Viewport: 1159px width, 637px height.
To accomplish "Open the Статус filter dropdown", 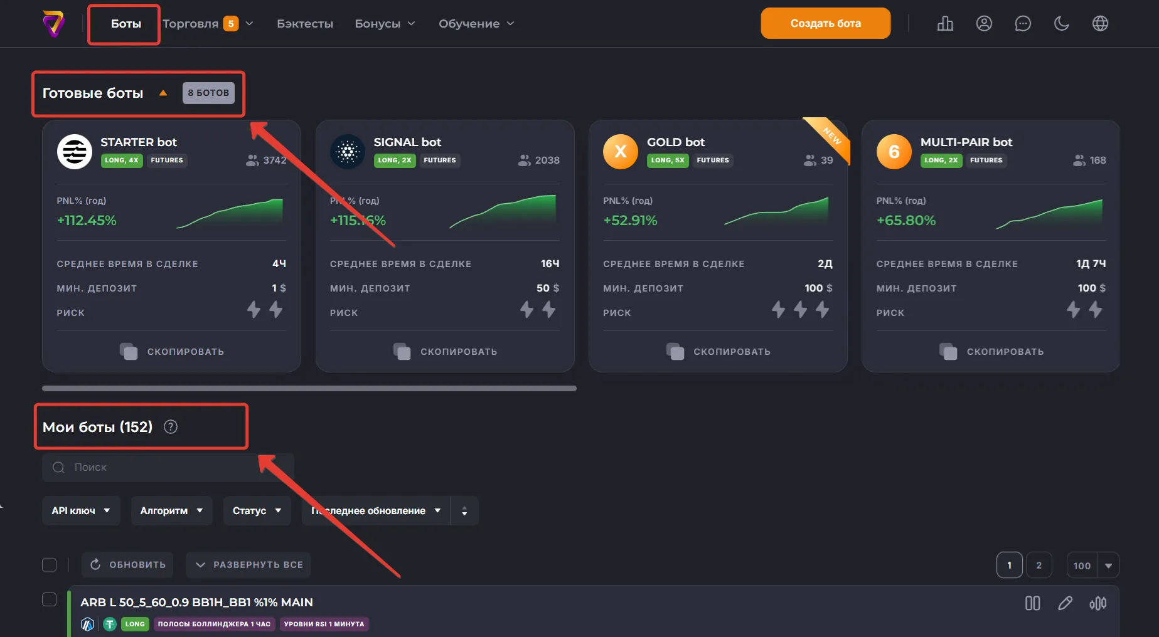I will tap(257, 511).
